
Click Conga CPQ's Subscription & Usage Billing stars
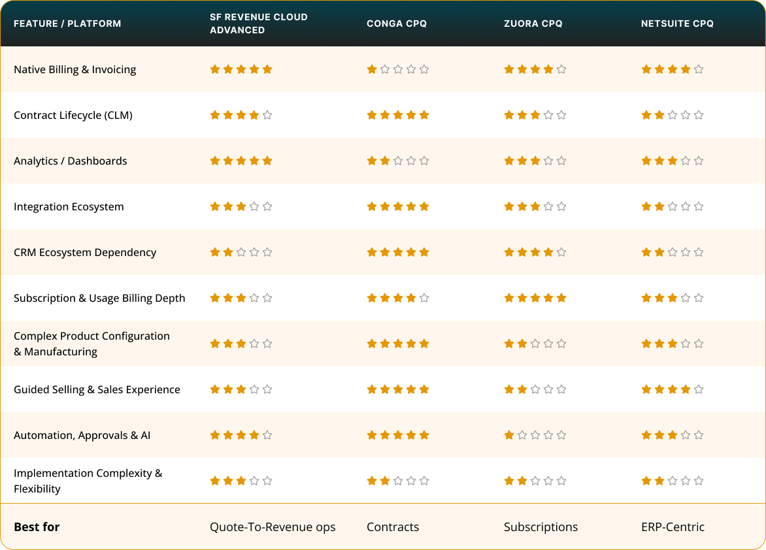point(397,298)
